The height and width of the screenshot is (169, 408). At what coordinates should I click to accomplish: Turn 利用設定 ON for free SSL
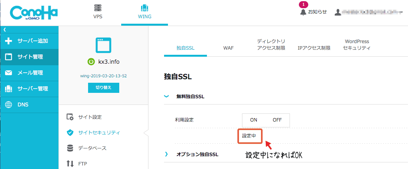point(254,120)
